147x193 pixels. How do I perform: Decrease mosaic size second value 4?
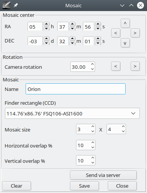[x=123, y=131]
